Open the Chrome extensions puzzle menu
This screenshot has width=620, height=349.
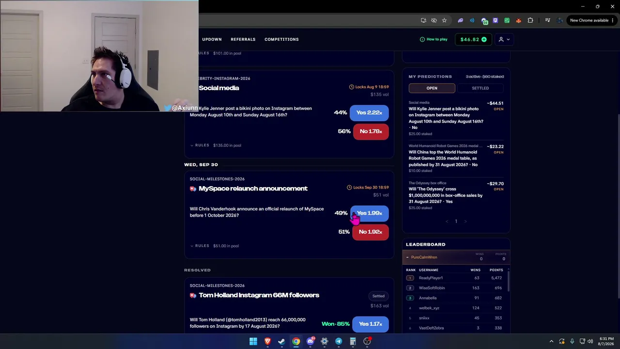click(530, 20)
